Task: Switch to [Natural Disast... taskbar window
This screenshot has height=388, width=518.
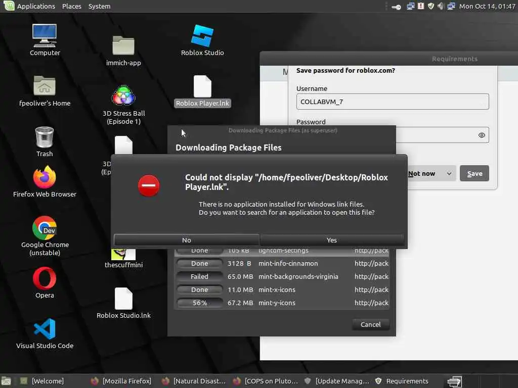Action: [194, 381]
